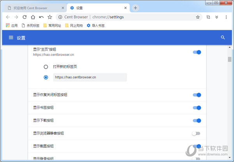This screenshot has height=162, width=234.
Task: Switch to 欢迎使用 Cent Browser tab
Action: coord(35,8)
